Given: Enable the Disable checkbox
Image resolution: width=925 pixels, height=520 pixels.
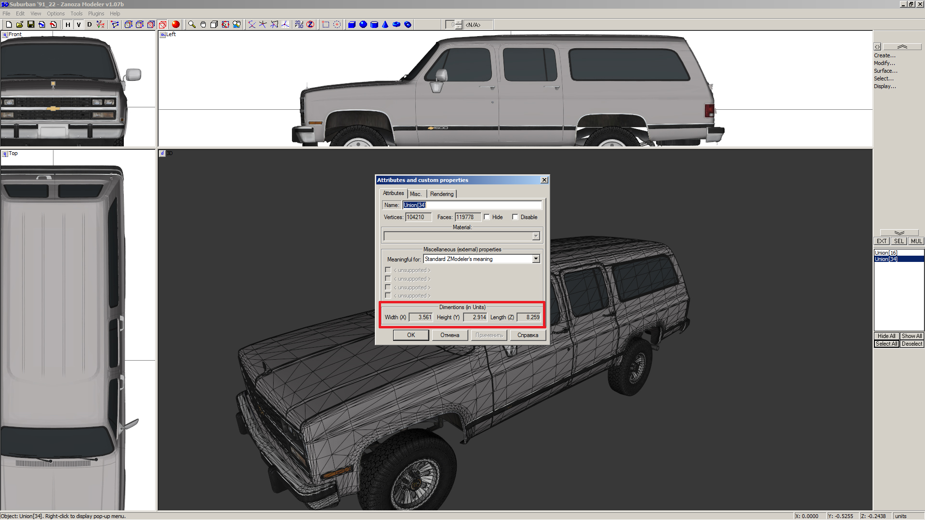Looking at the screenshot, I should (x=515, y=217).
